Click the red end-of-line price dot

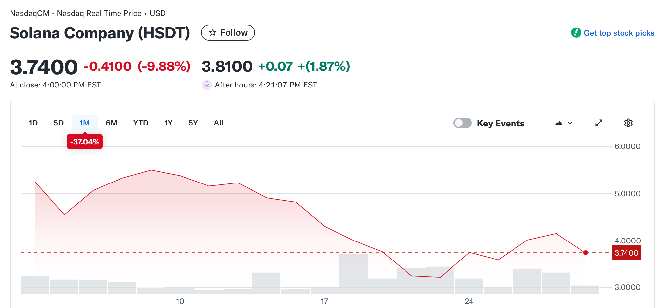(x=586, y=253)
